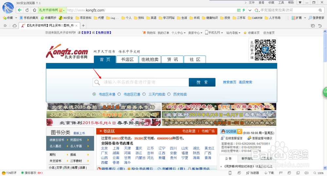Expand the 期刊 category arrow
The width and height of the screenshot is (327, 176).
68,154
